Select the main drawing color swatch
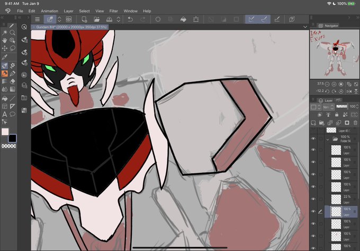This screenshot has width=360, height=251. [x=5, y=132]
